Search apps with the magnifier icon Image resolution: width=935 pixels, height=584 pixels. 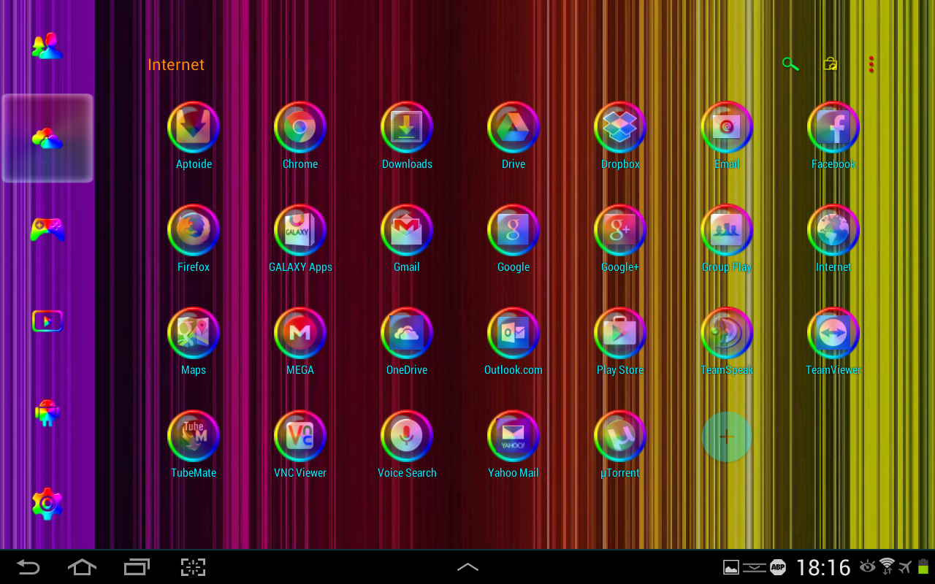790,64
